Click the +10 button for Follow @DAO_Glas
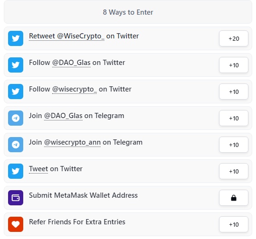Screen dimensions: 256x239 234,65
